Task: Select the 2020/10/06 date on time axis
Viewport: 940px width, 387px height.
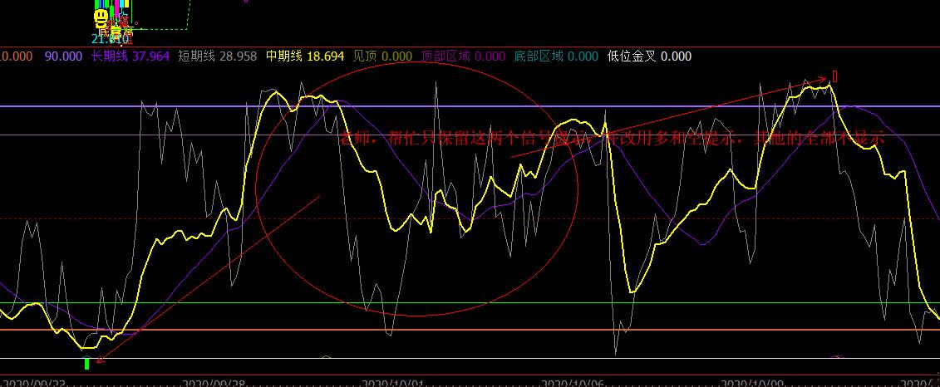Action: pyautogui.click(x=572, y=384)
